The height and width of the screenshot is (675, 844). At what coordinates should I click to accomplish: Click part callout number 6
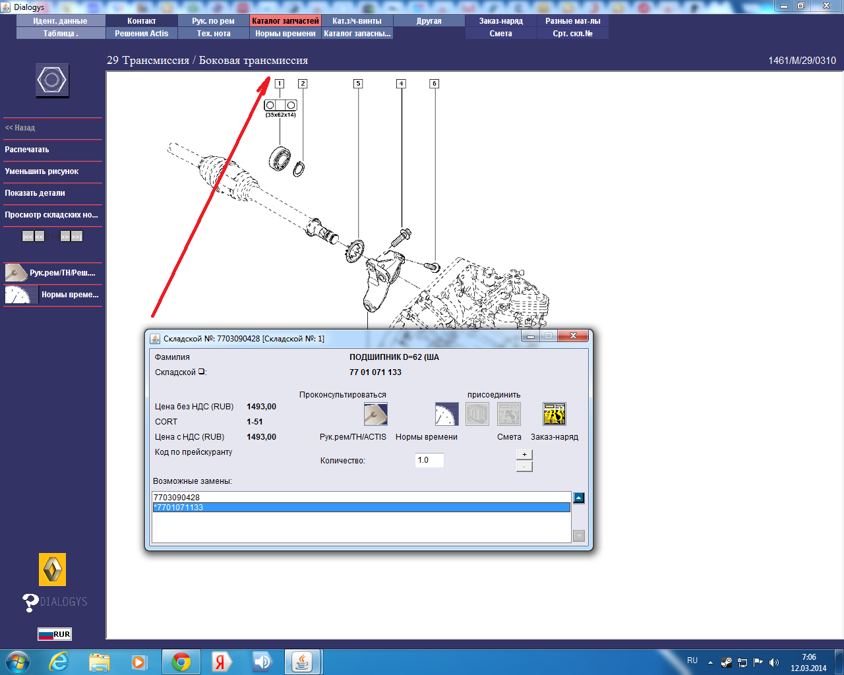point(434,84)
